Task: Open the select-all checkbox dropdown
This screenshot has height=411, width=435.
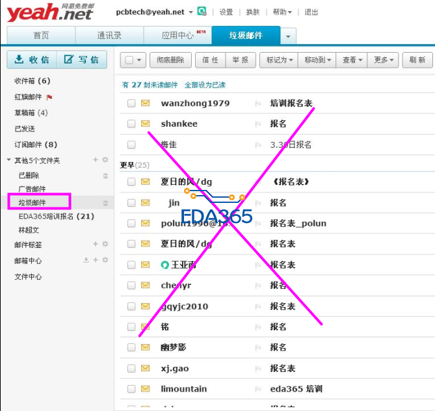Action: click(x=139, y=60)
